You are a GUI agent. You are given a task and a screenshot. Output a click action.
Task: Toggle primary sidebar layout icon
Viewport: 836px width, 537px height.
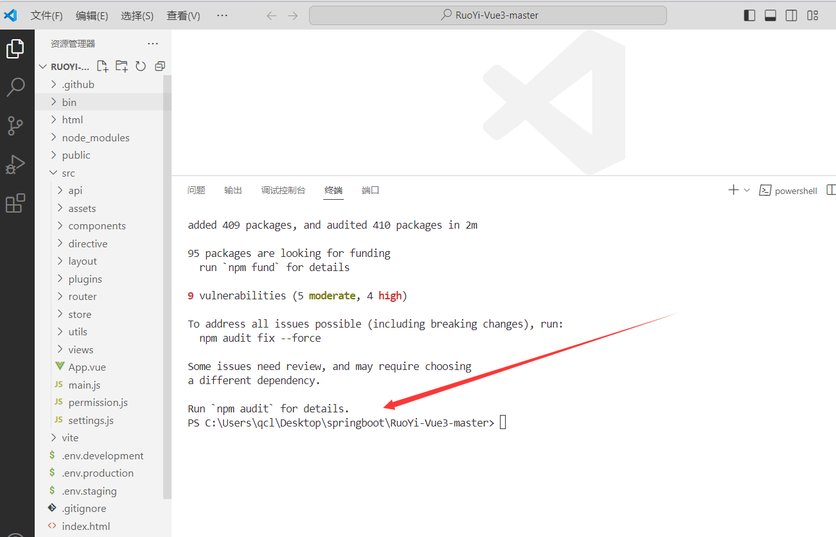pos(749,15)
